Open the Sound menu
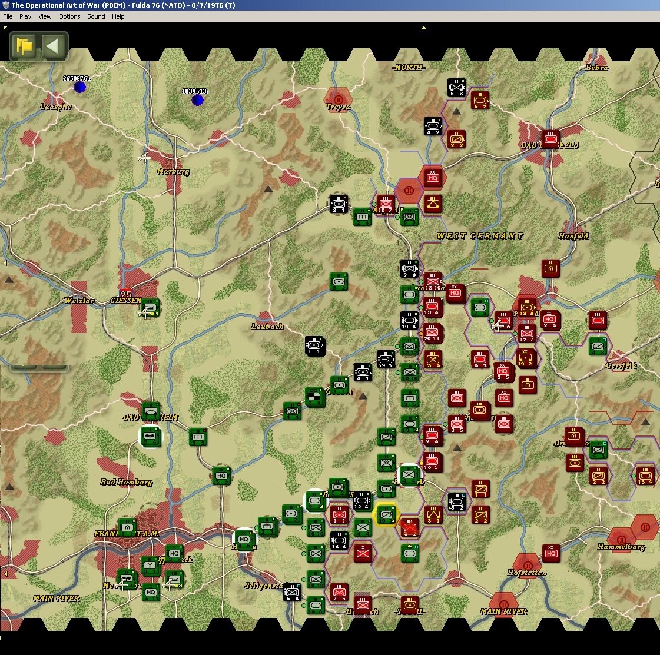This screenshot has height=655, width=660. (96, 16)
